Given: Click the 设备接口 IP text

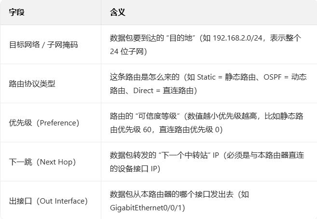Looking at the screenshot, I should coord(136,168).
